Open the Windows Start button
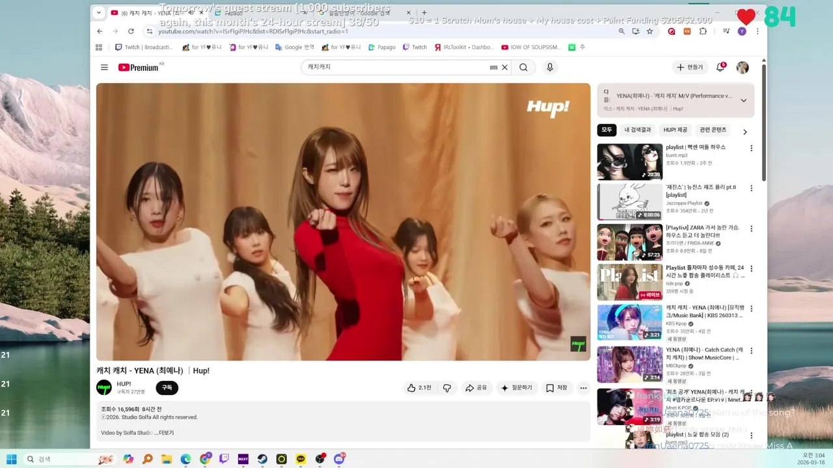The width and height of the screenshot is (833, 468). tap(12, 459)
